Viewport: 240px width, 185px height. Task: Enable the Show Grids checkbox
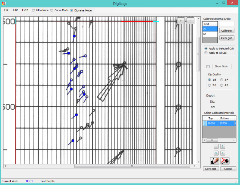tap(208, 66)
